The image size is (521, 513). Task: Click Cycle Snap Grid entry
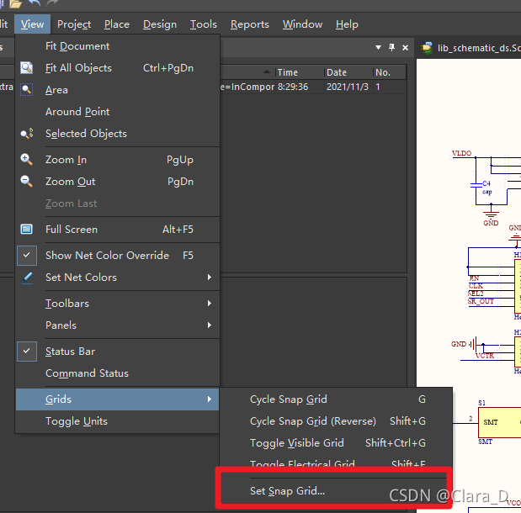tap(288, 399)
